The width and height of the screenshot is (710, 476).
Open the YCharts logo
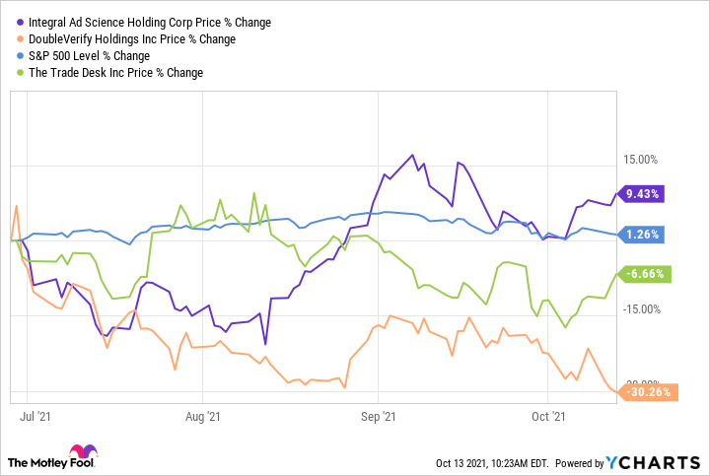(x=653, y=462)
